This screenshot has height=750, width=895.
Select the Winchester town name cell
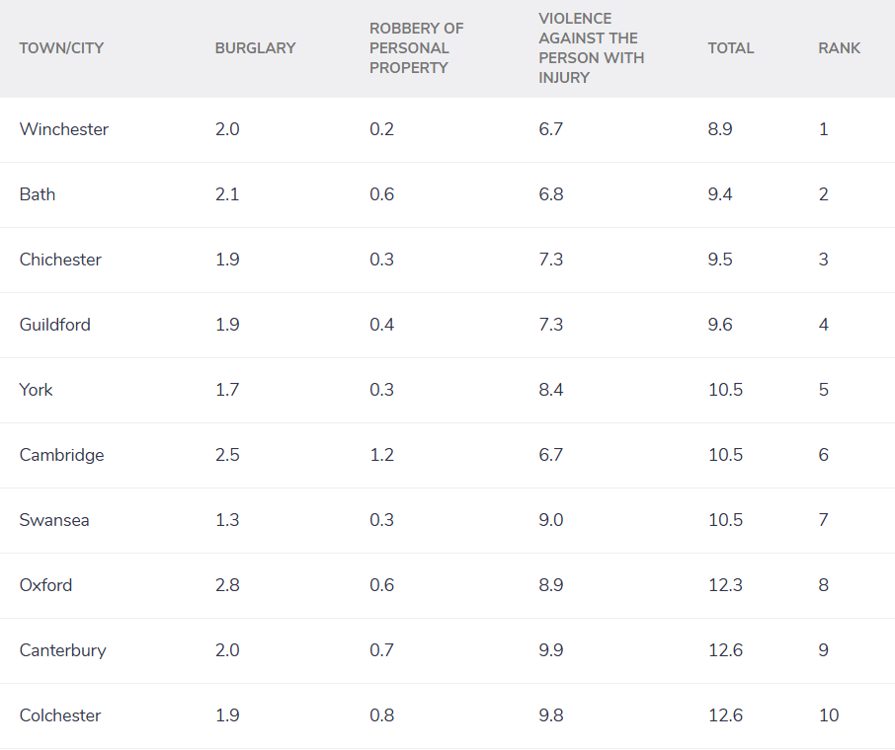click(x=64, y=129)
